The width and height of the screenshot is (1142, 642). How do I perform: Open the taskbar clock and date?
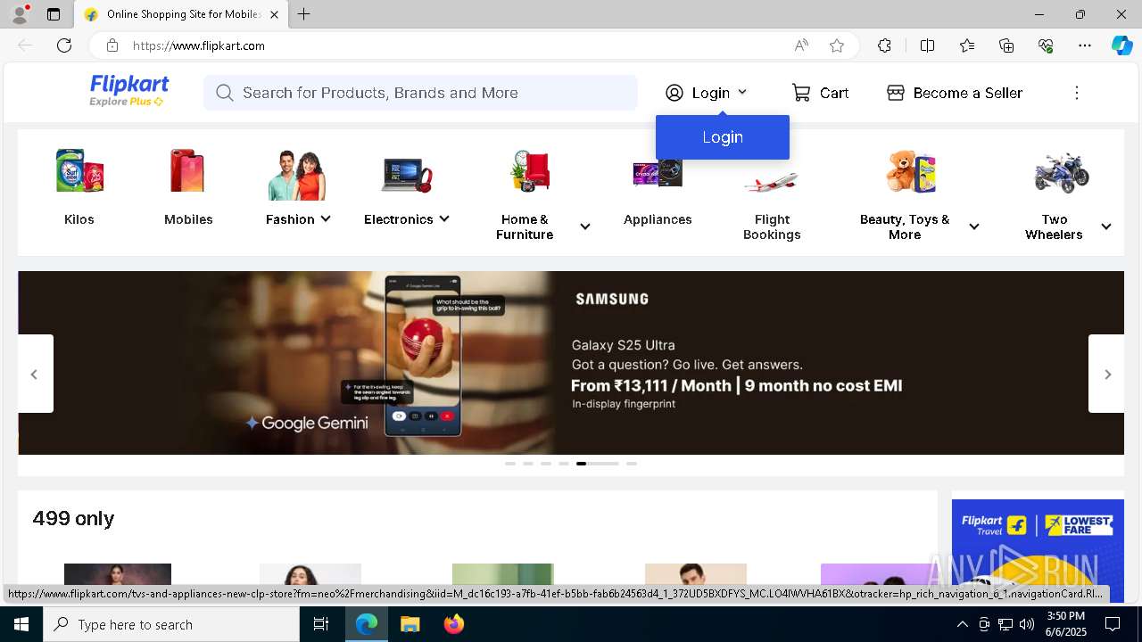click(1065, 624)
